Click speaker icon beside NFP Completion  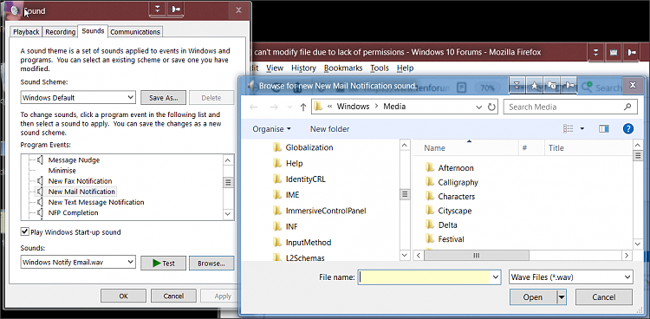(x=40, y=212)
